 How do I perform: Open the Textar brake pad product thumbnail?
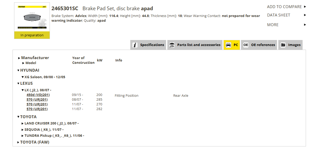[x=32, y=18]
